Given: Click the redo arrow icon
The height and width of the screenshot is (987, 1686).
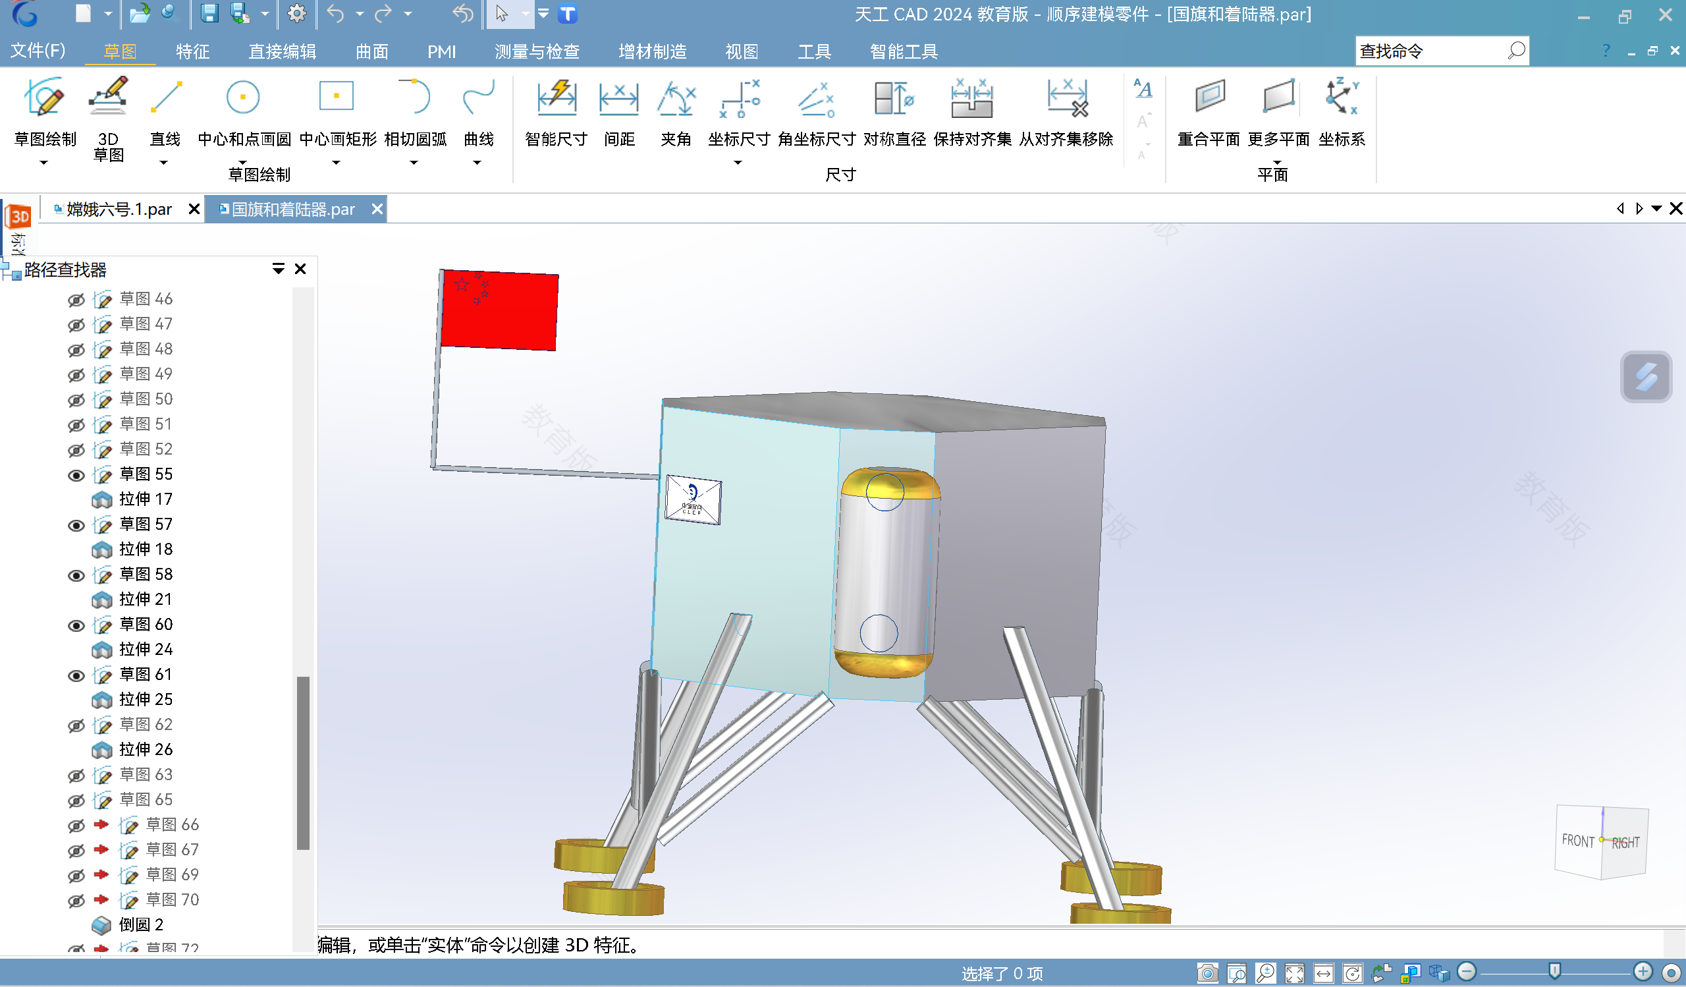Looking at the screenshot, I should 383,13.
